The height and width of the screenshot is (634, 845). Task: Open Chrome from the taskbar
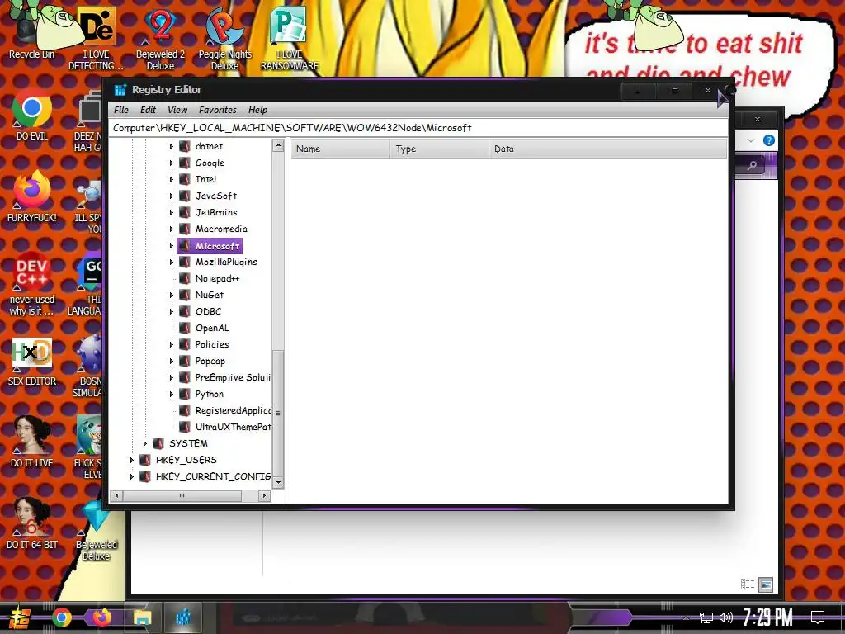coord(62,617)
